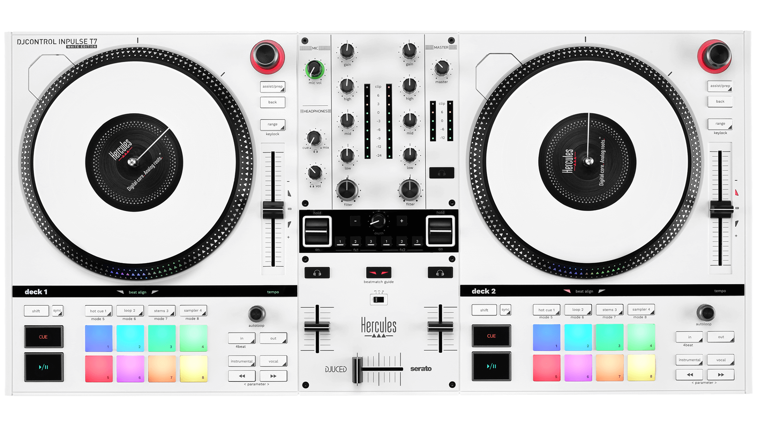
Task: Toggle instrumental stem on deck 1
Action: point(242,361)
